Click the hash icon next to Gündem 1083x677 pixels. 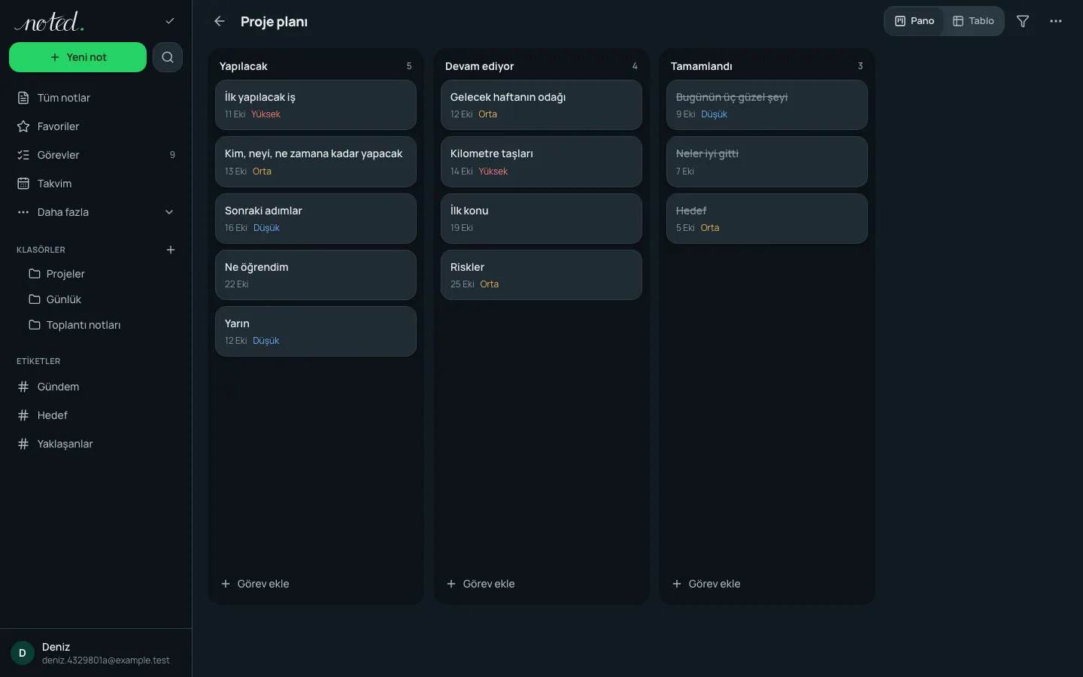coord(23,387)
